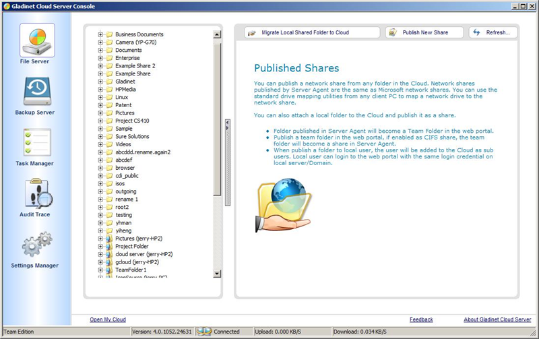The image size is (539, 339).
Task: Open the Open My Cloud link
Action: point(108,319)
